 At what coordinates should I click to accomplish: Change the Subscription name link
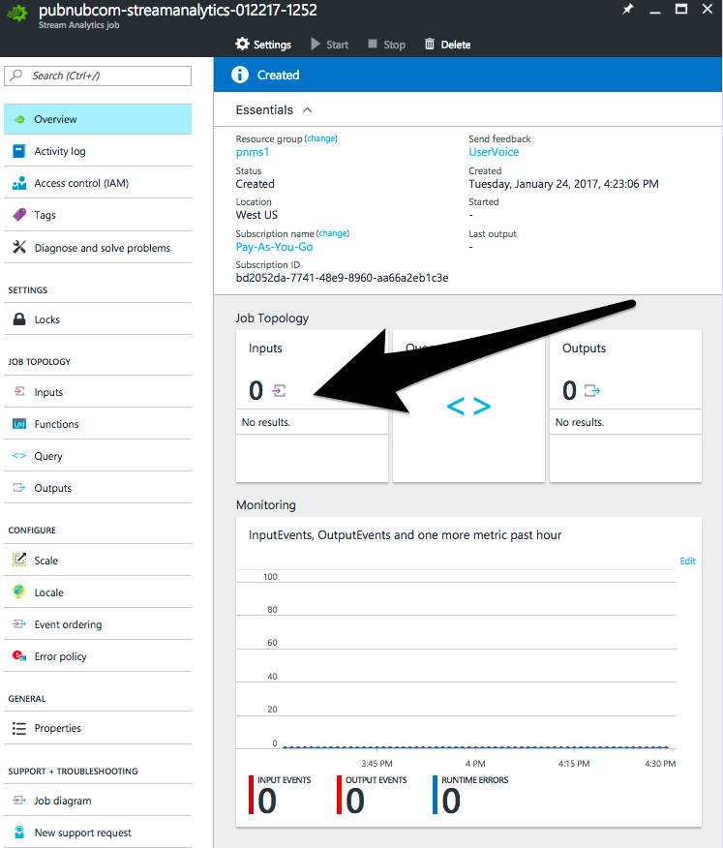point(333,233)
